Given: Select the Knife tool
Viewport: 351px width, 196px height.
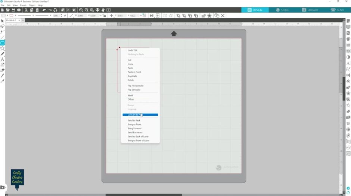Looking at the screenshot, I should click(2, 76).
